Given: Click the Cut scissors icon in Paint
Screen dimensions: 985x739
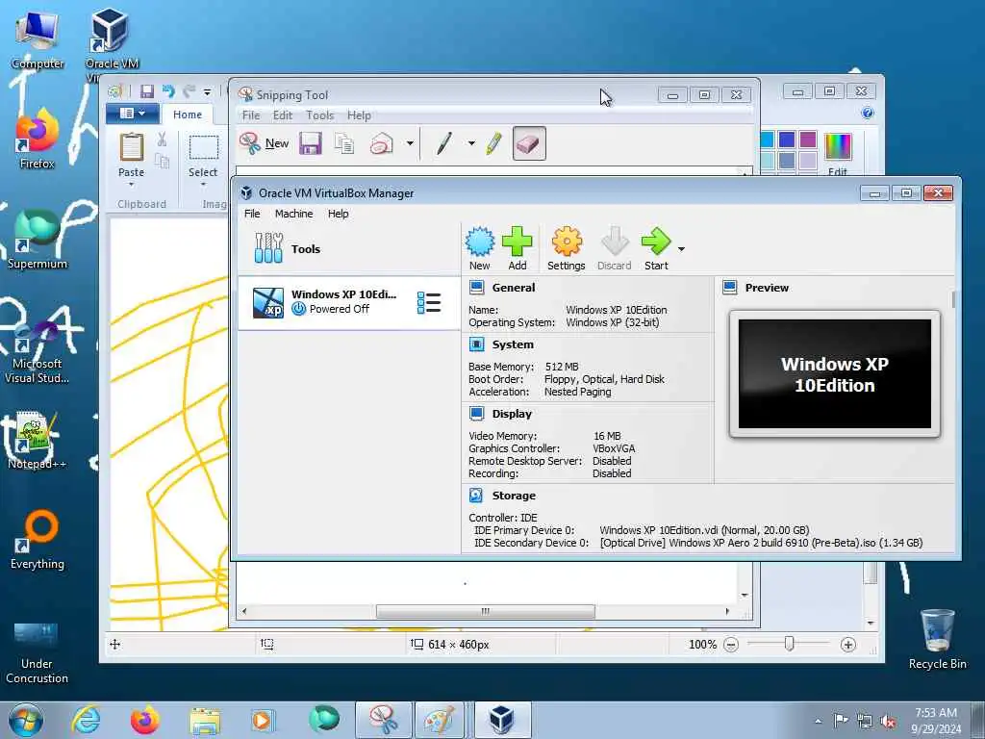Looking at the screenshot, I should (162, 139).
